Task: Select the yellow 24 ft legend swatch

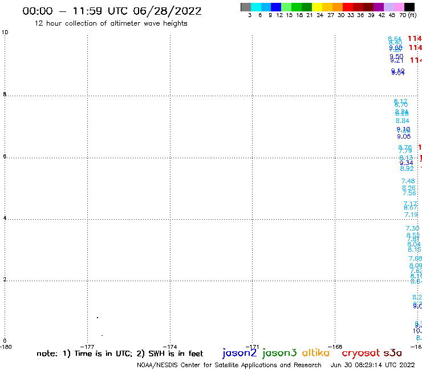Action: [x=317, y=7]
